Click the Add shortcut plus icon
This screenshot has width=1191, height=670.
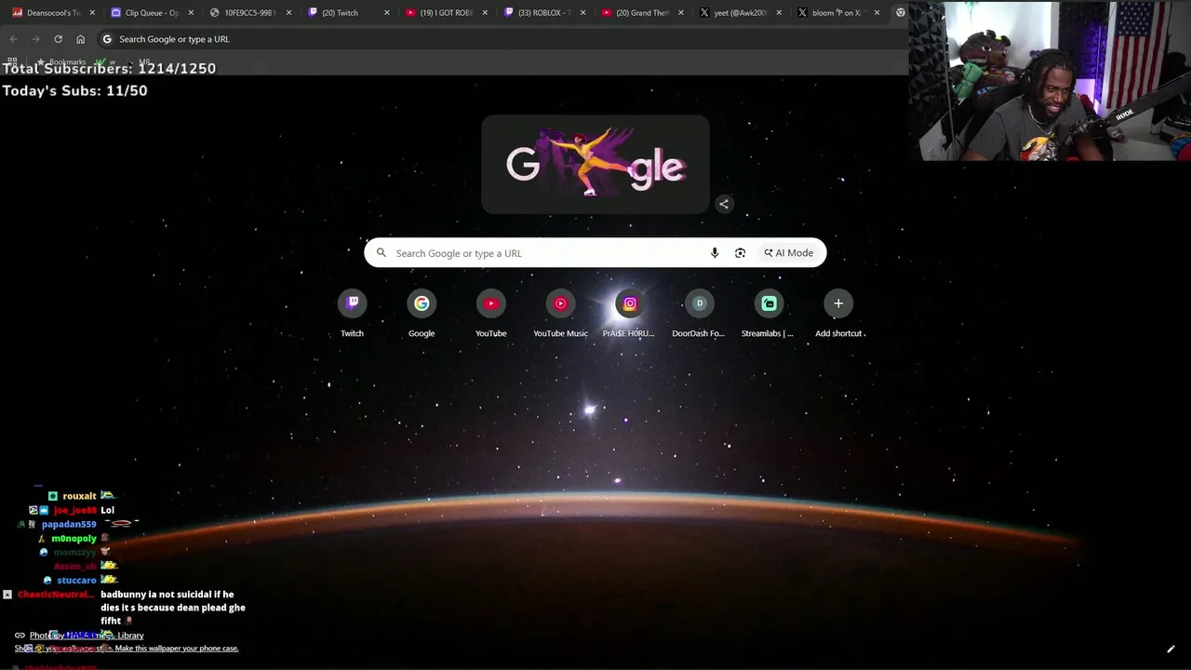[838, 303]
